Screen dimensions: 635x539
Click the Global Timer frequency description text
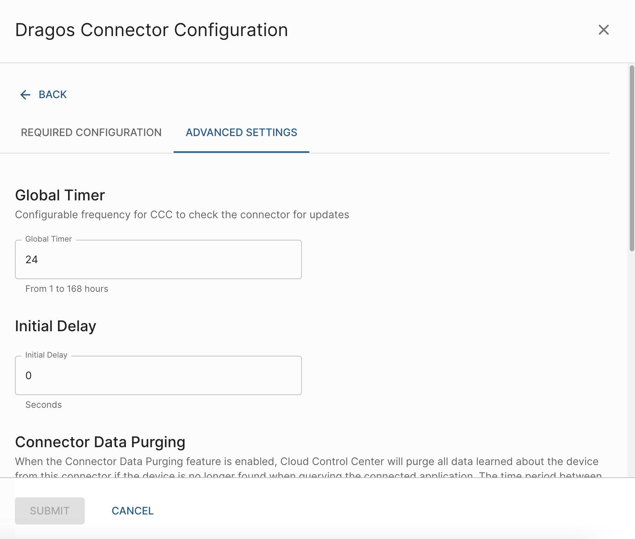tap(182, 215)
